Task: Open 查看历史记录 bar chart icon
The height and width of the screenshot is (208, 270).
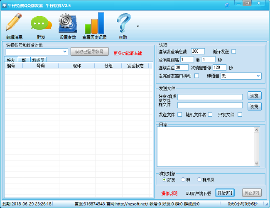Action: (94, 24)
